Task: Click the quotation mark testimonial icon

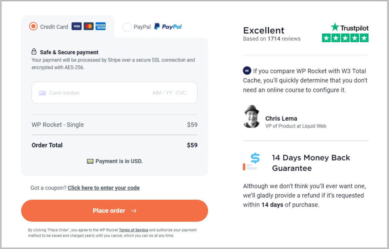Action: coord(247,71)
